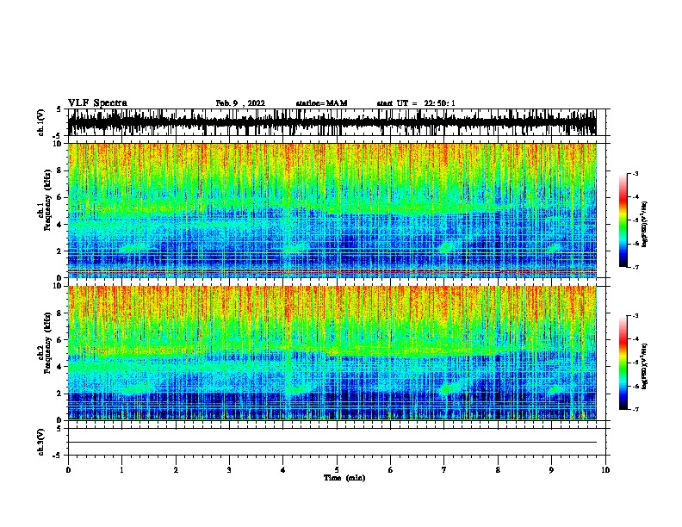The width and height of the screenshot is (682, 527).
Task: Click the ch.2 color scale bar
Action: click(x=623, y=363)
